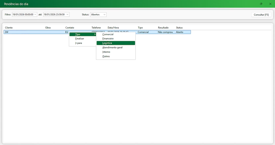The width and height of the screenshot is (275, 145).
Task: Click the Consultar [F5] button
Action: pyautogui.click(x=261, y=15)
